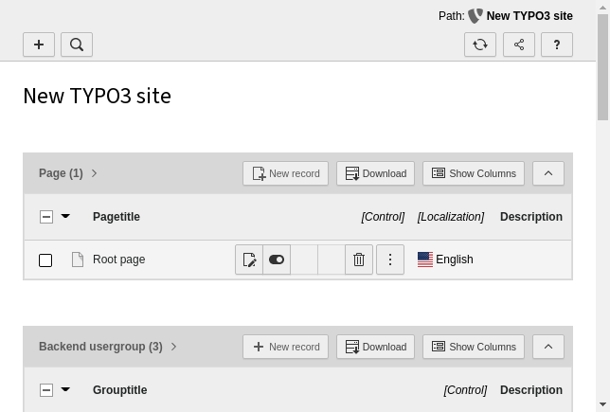Collapse the Page table section
This screenshot has width=610, height=412.
tap(548, 173)
